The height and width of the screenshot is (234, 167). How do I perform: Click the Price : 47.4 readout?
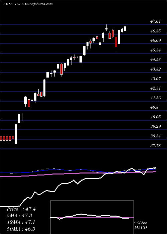21,209
